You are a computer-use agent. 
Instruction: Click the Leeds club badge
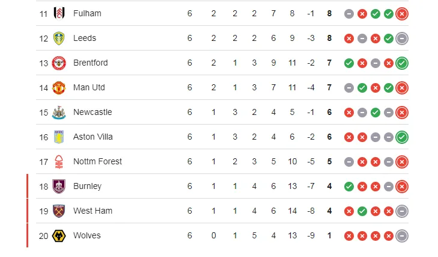tap(59, 38)
